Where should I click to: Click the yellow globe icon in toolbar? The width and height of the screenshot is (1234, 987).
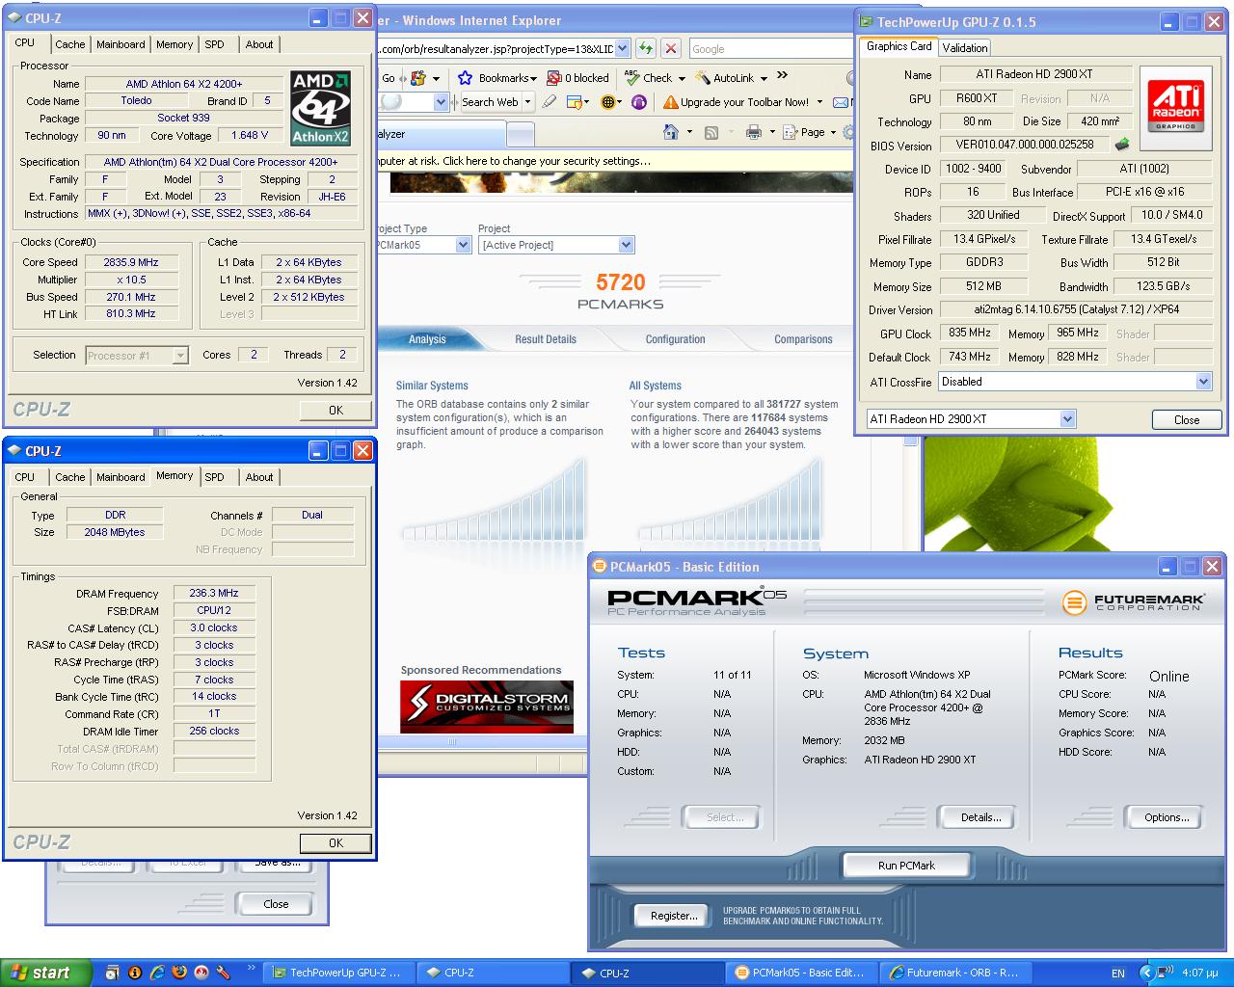(608, 101)
